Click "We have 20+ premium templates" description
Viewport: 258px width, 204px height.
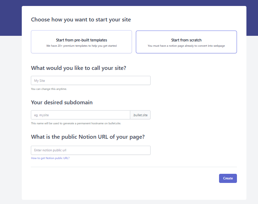tap(81, 46)
